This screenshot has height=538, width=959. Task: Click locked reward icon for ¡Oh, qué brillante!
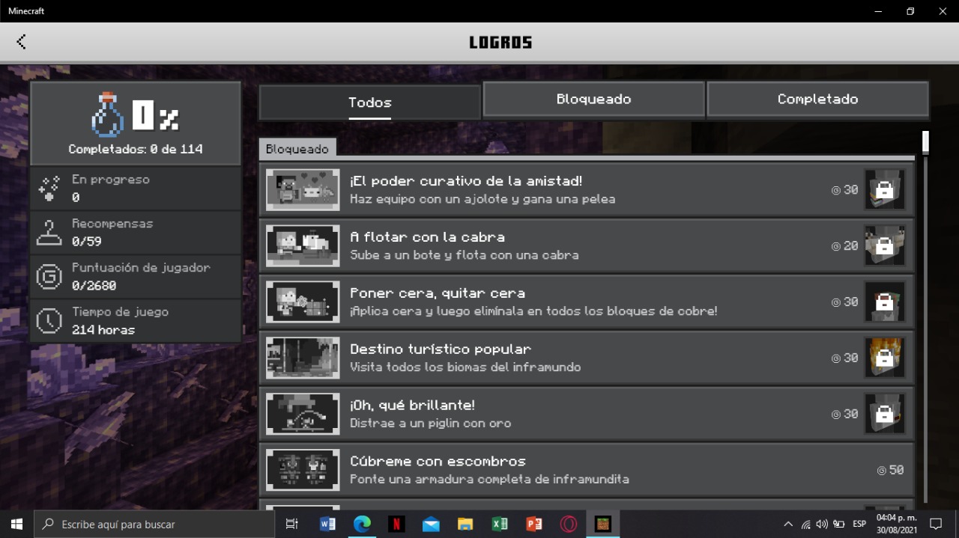(885, 415)
